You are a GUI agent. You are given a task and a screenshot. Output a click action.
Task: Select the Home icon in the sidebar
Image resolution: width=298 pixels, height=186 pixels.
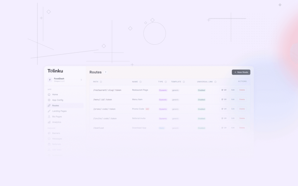pos(49,94)
